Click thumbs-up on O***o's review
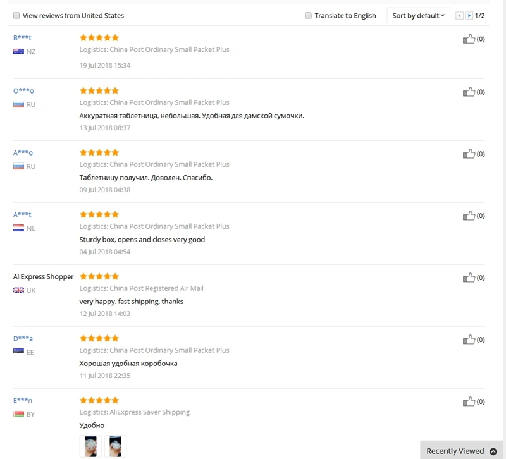Screen dimensions: 506x459 (x=469, y=92)
